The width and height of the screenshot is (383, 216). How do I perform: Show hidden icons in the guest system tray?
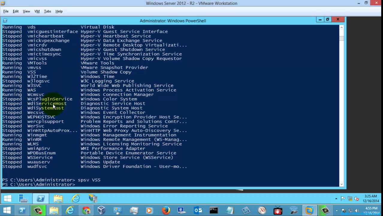click(336, 199)
